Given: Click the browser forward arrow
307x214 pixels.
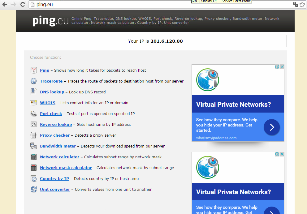Looking at the screenshot, I should [x=14, y=4].
